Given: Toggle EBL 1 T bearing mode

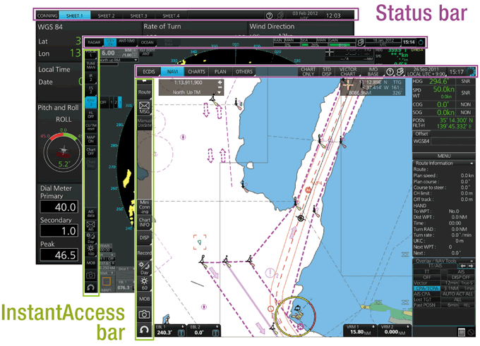Looking at the screenshot, I should point(181,333).
